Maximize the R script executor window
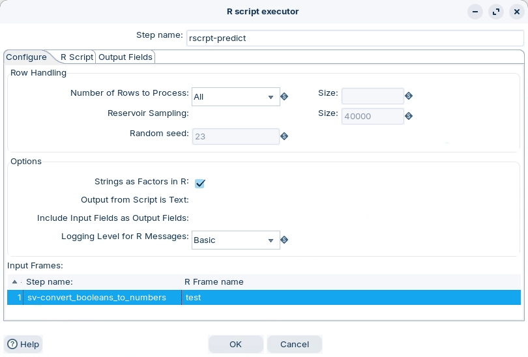This screenshot has height=357, width=528. tap(496, 12)
